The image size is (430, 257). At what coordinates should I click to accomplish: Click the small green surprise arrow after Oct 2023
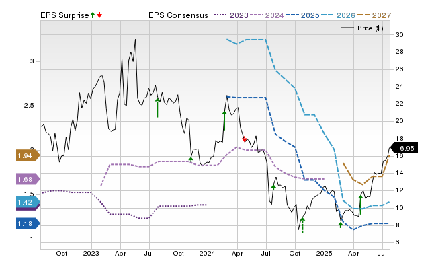[191, 159]
